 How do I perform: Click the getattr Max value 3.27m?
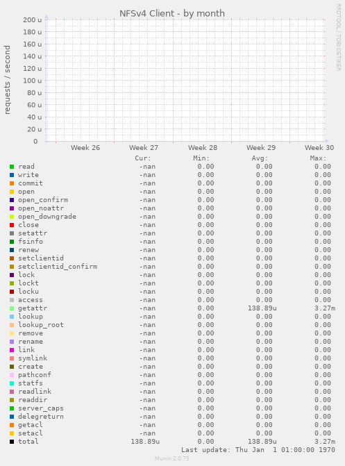325,308
